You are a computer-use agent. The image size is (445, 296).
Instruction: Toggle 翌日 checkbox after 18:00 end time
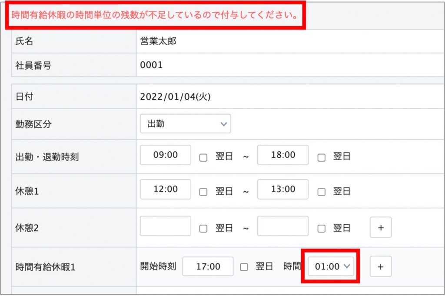click(321, 158)
